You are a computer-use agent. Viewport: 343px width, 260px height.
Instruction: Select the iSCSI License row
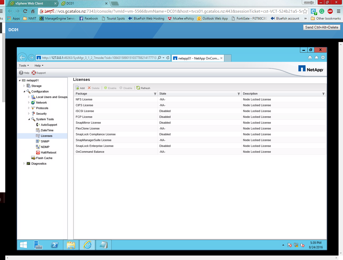coord(200,111)
